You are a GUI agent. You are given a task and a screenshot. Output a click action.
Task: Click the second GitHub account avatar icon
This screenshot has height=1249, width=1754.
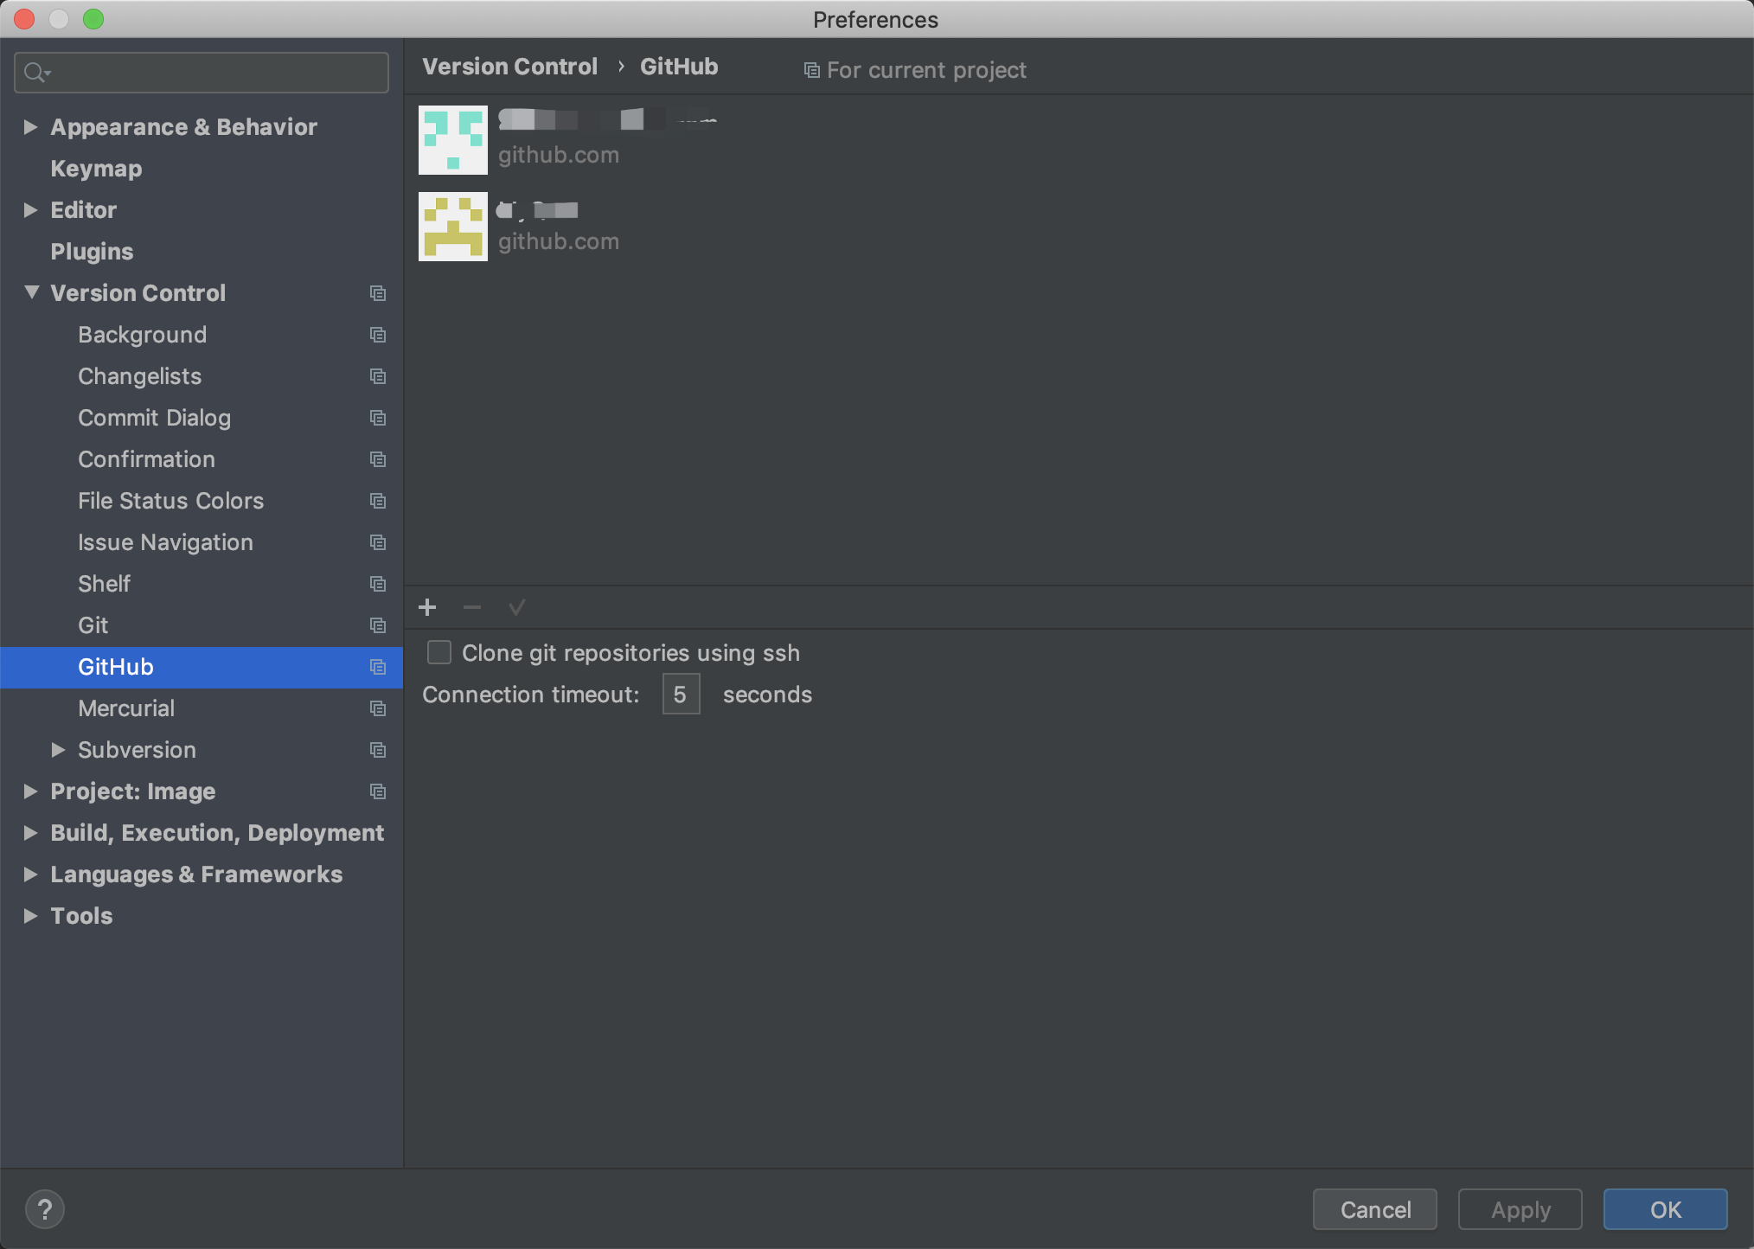(x=452, y=224)
